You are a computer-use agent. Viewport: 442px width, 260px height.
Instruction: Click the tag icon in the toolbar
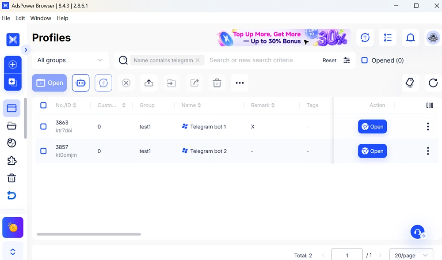410,83
